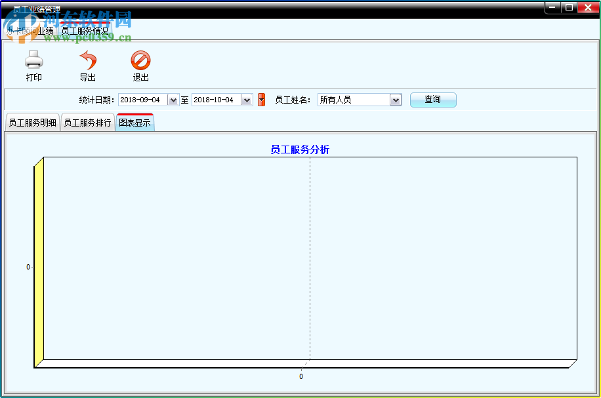Open the end date 2018-10-04 dropdown
This screenshot has height=398, width=601.
click(x=246, y=99)
